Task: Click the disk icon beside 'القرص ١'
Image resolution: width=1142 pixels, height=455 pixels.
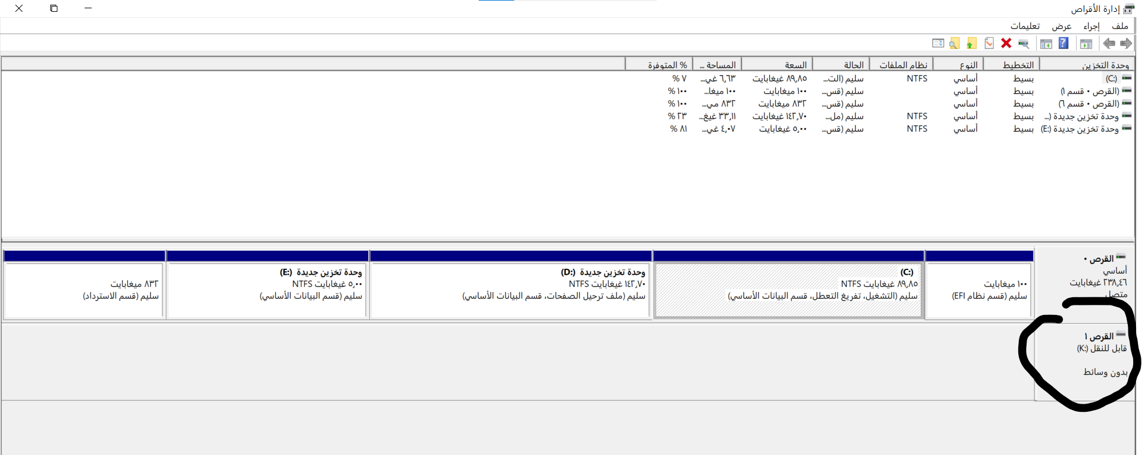Action: (1121, 334)
